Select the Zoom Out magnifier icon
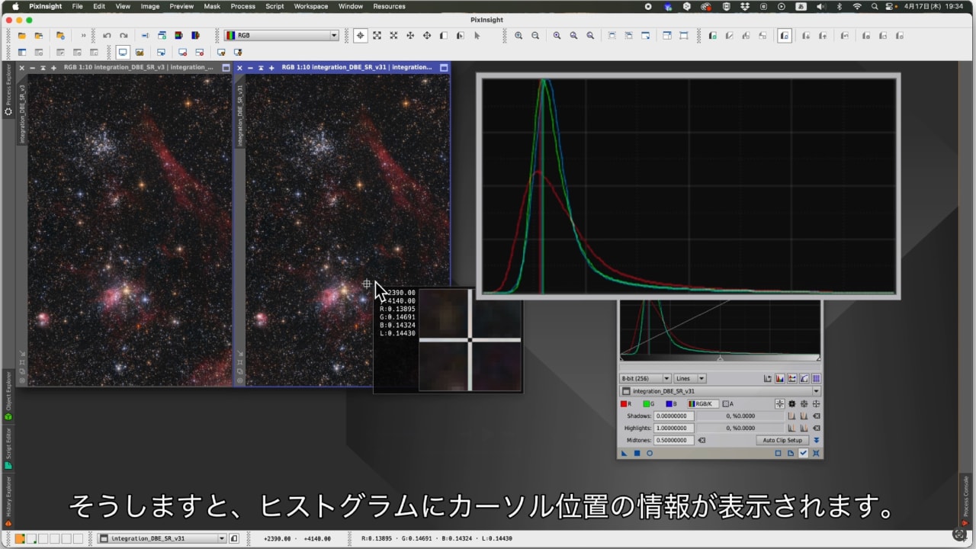The height and width of the screenshot is (549, 976). coord(535,36)
